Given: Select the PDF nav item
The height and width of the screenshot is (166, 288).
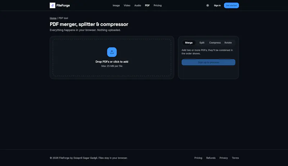Looking at the screenshot, I should tap(147, 5).
